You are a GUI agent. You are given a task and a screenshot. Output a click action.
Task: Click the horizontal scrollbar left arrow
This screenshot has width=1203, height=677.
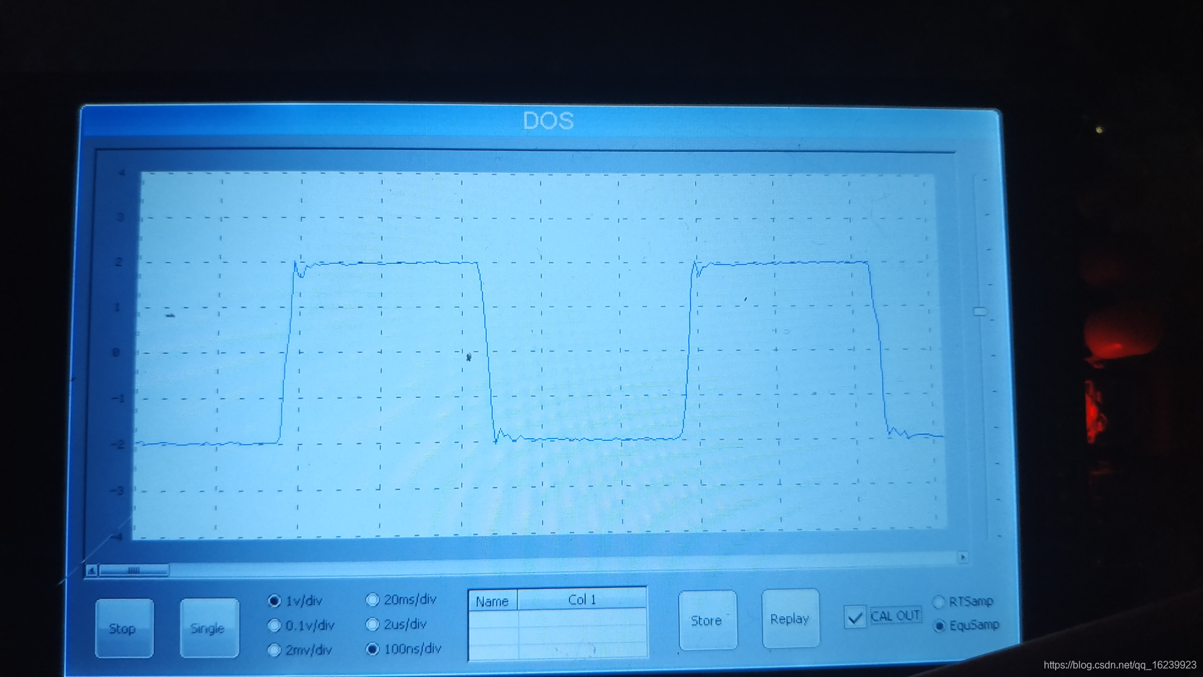point(91,570)
